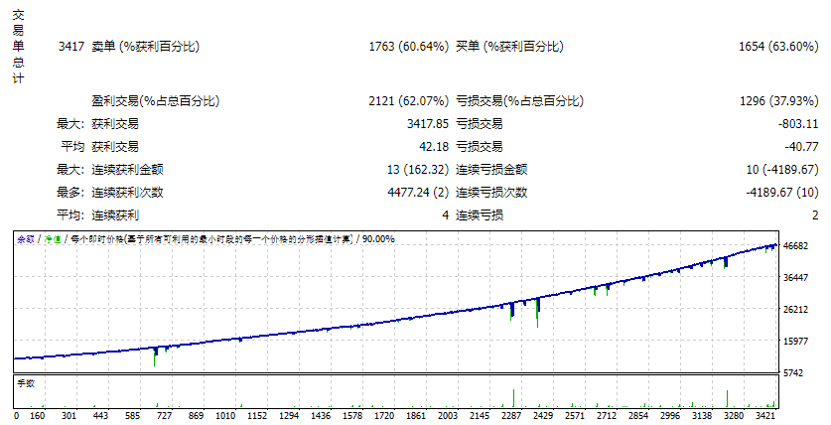The height and width of the screenshot is (425, 831).
Task: Click the short trades value 1763 (60.64%)
Action: [x=409, y=47]
